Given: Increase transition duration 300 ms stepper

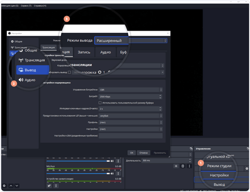Looking at the screenshot, I should (190, 159).
